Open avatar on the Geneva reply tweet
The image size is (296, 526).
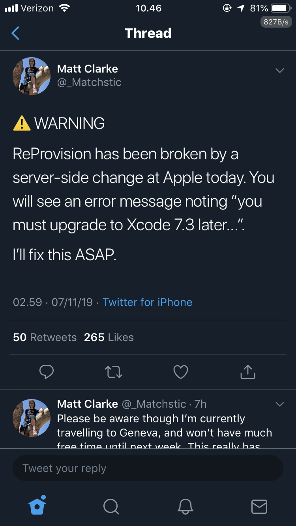click(x=32, y=417)
